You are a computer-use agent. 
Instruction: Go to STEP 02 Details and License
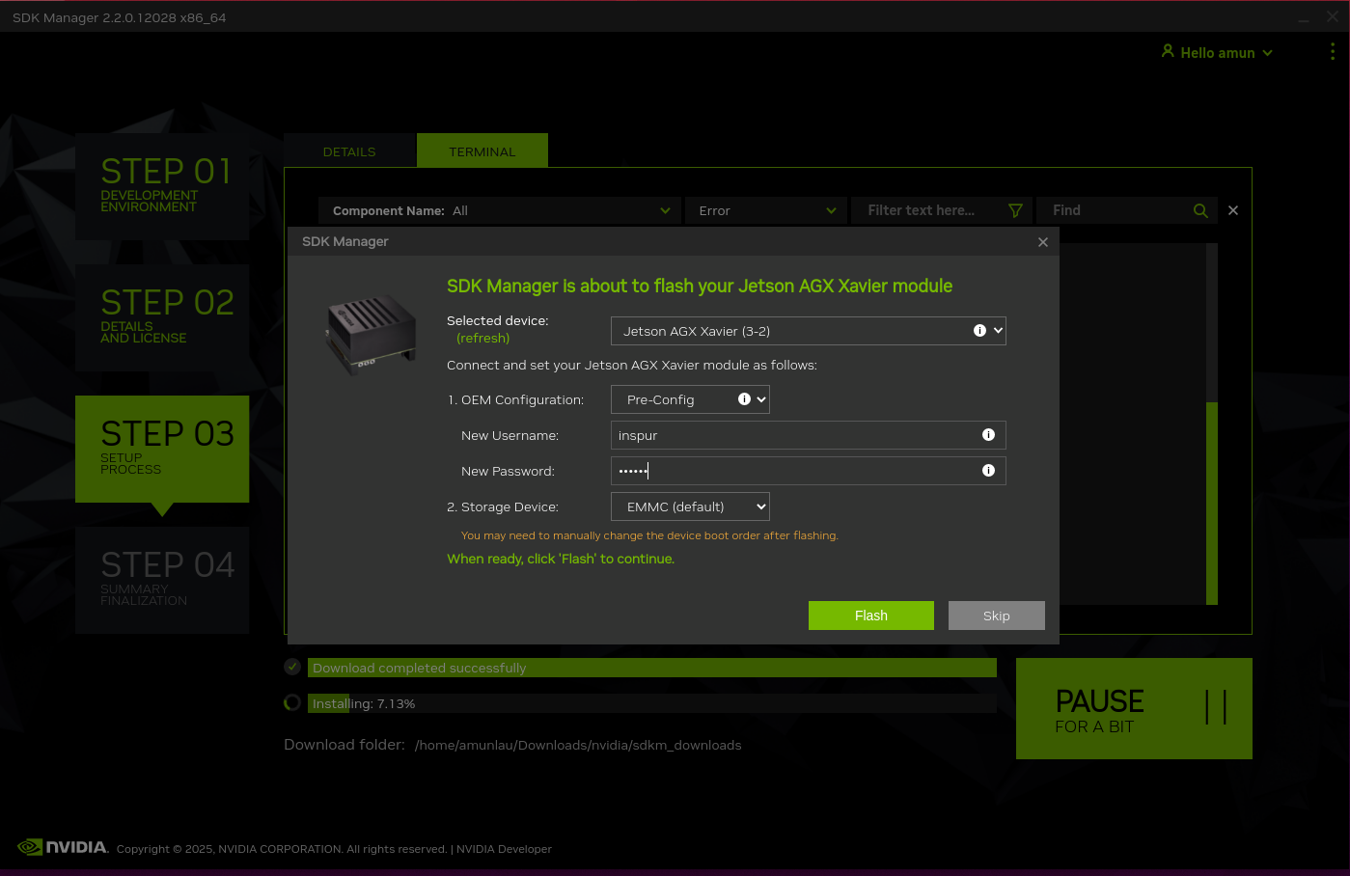[162, 317]
